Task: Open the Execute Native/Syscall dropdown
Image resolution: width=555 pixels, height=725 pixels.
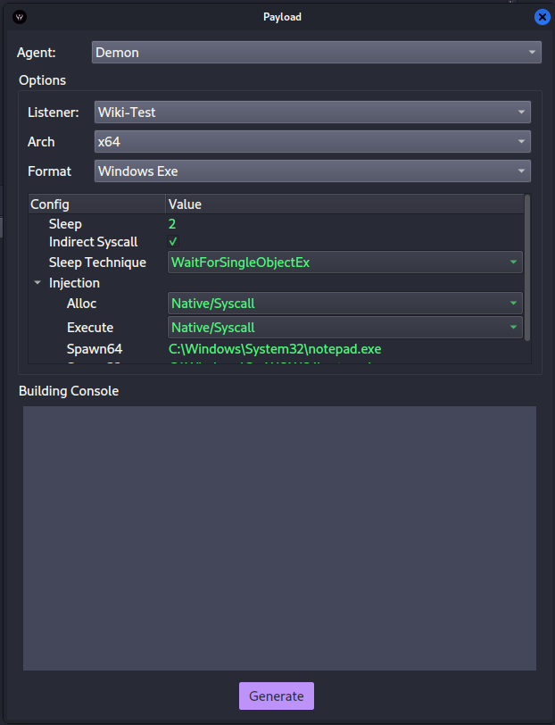Action: 344,328
